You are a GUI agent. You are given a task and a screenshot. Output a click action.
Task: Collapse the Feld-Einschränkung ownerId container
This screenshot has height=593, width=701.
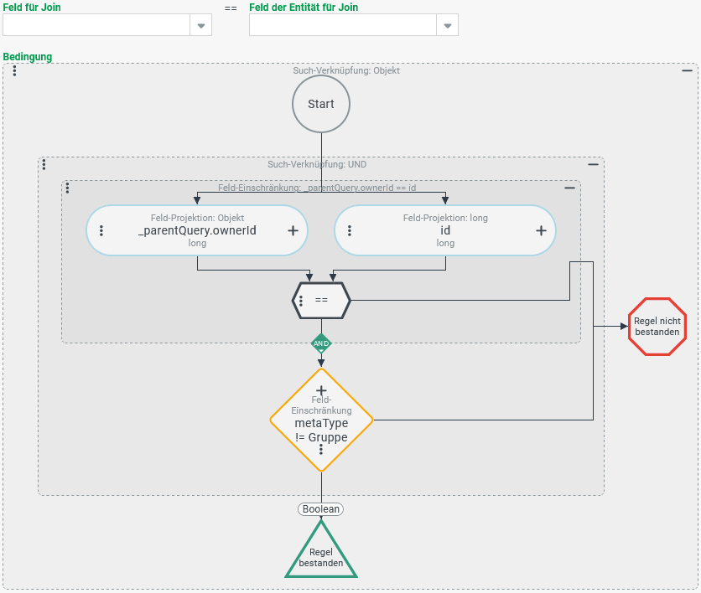569,188
